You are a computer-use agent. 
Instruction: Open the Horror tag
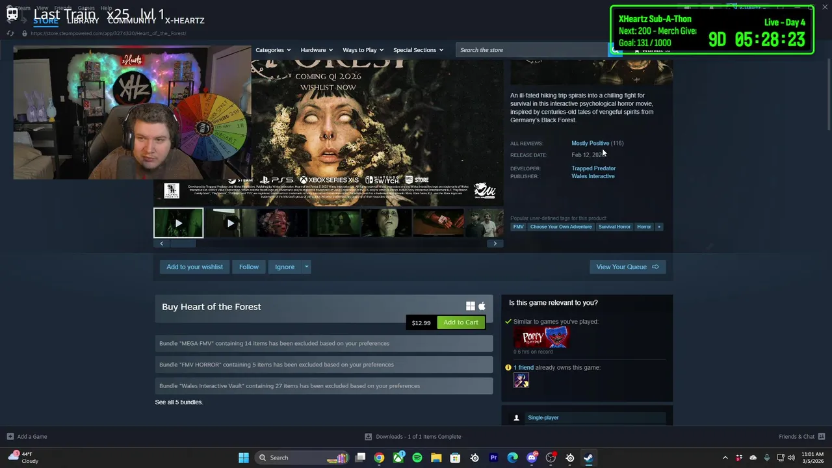pos(644,227)
